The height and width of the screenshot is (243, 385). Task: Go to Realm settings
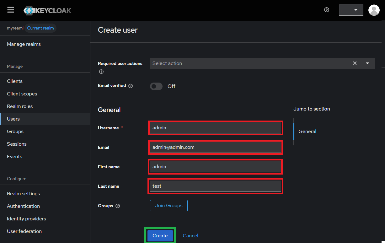[x=24, y=194]
